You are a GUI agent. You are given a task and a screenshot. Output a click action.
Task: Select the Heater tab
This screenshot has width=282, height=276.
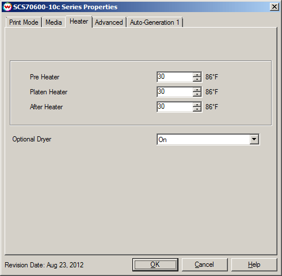click(79, 21)
